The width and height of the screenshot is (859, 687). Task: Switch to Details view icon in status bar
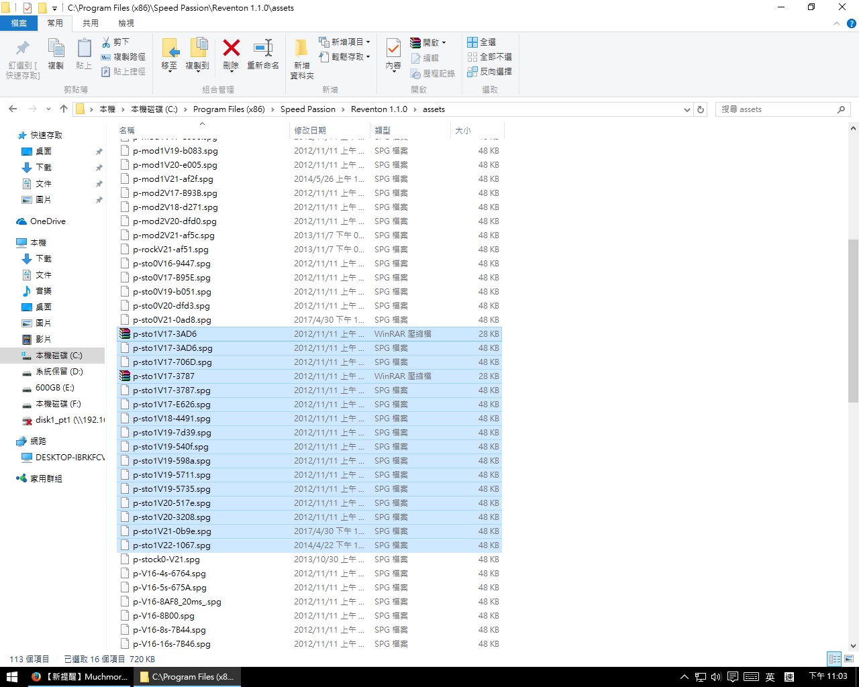tap(834, 659)
